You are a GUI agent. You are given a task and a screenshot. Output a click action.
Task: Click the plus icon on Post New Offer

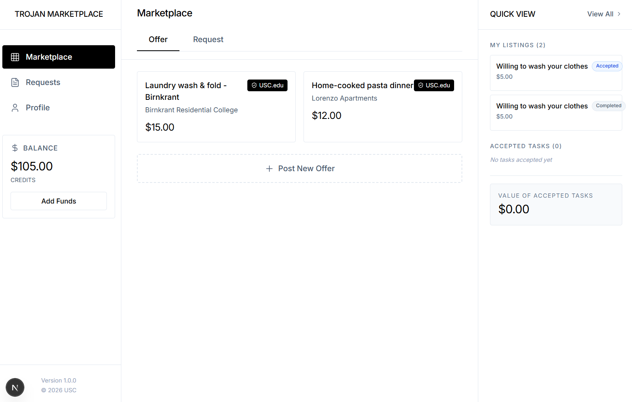tap(269, 168)
